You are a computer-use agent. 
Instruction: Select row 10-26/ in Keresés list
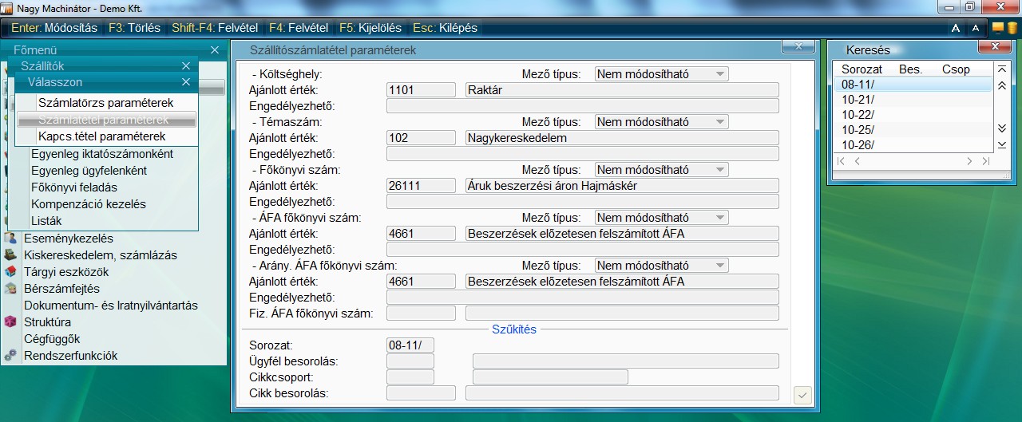click(913, 145)
